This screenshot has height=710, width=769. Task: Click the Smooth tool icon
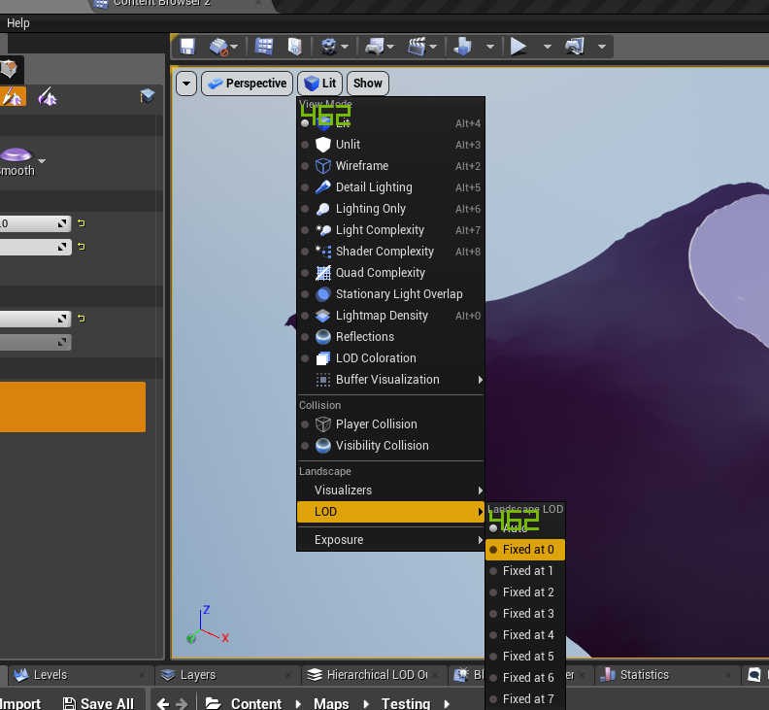(x=17, y=155)
